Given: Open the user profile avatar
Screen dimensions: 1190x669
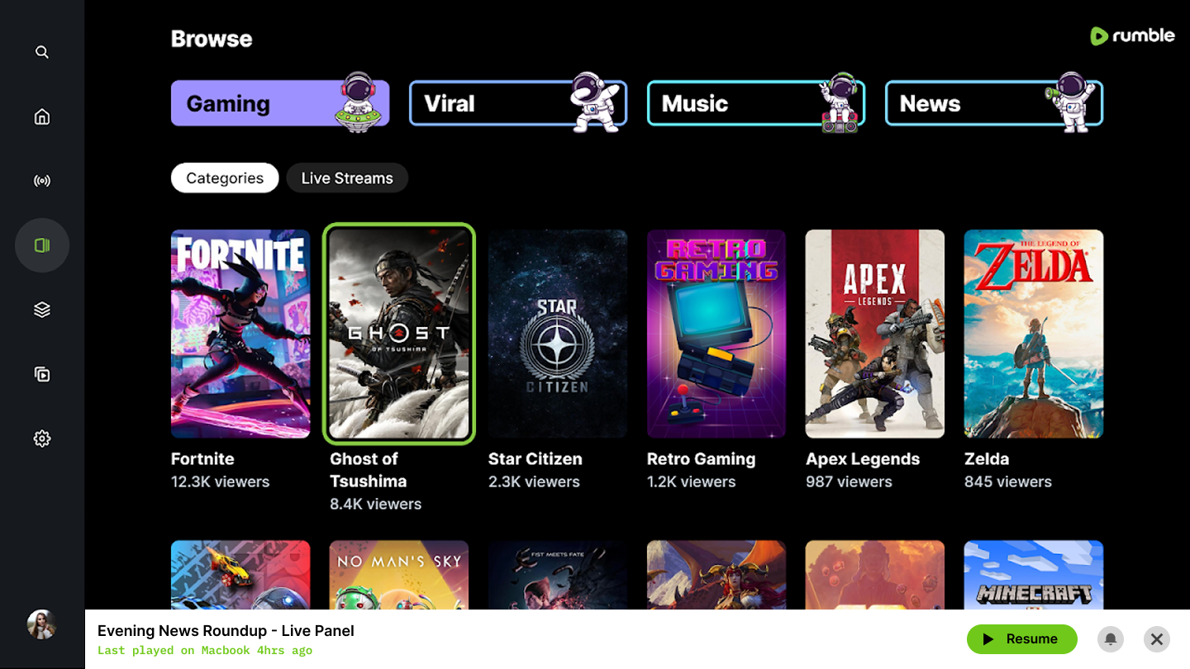Looking at the screenshot, I should click(41, 624).
